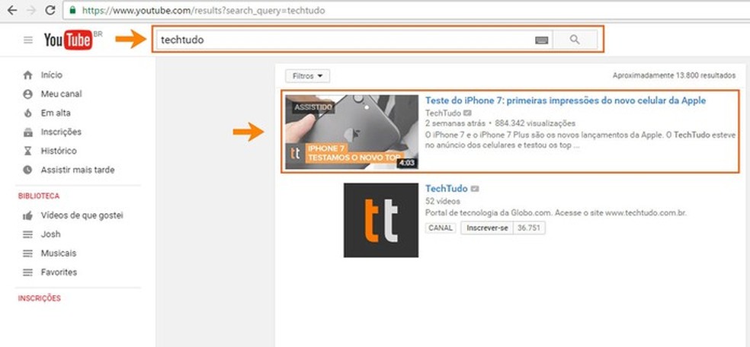Click the 4:03 duration badge
The width and height of the screenshot is (750, 347).
pyautogui.click(x=406, y=164)
